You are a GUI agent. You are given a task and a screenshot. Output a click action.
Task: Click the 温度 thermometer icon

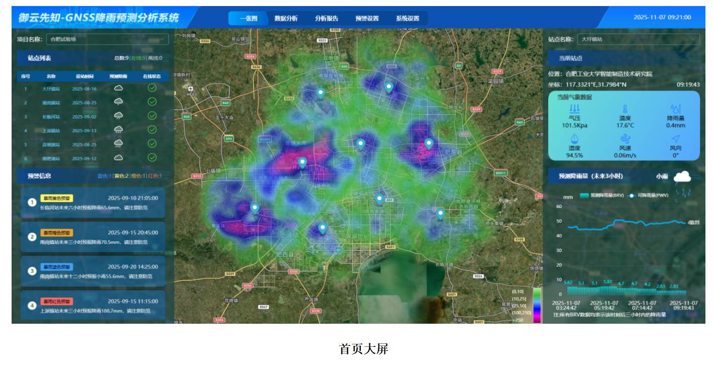[625, 109]
